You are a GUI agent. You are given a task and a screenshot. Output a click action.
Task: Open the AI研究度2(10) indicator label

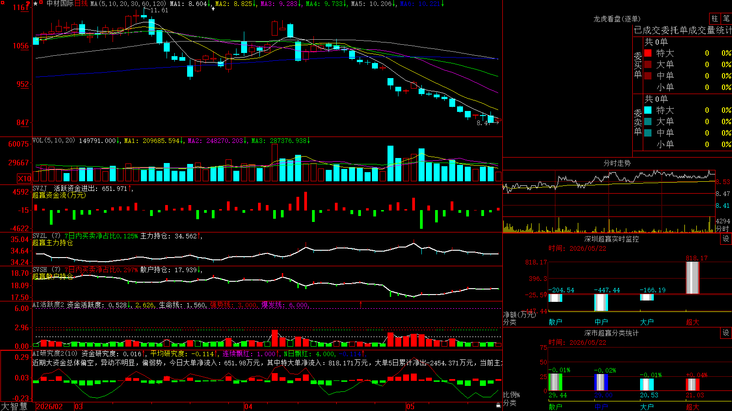click(x=55, y=353)
